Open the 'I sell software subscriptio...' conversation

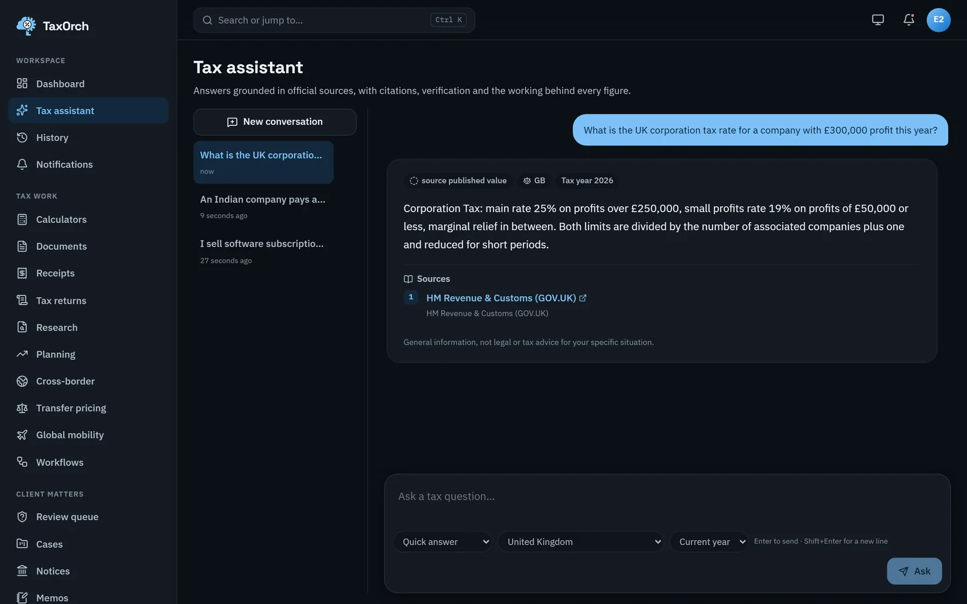(264, 251)
